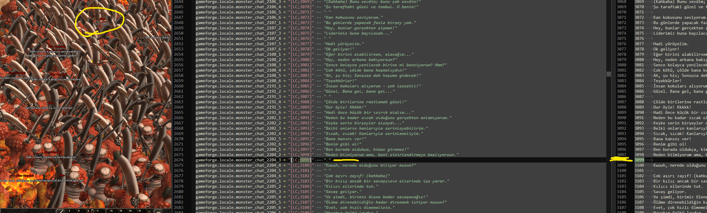Click the comment "Savaş geliyor."

tap(343, 192)
